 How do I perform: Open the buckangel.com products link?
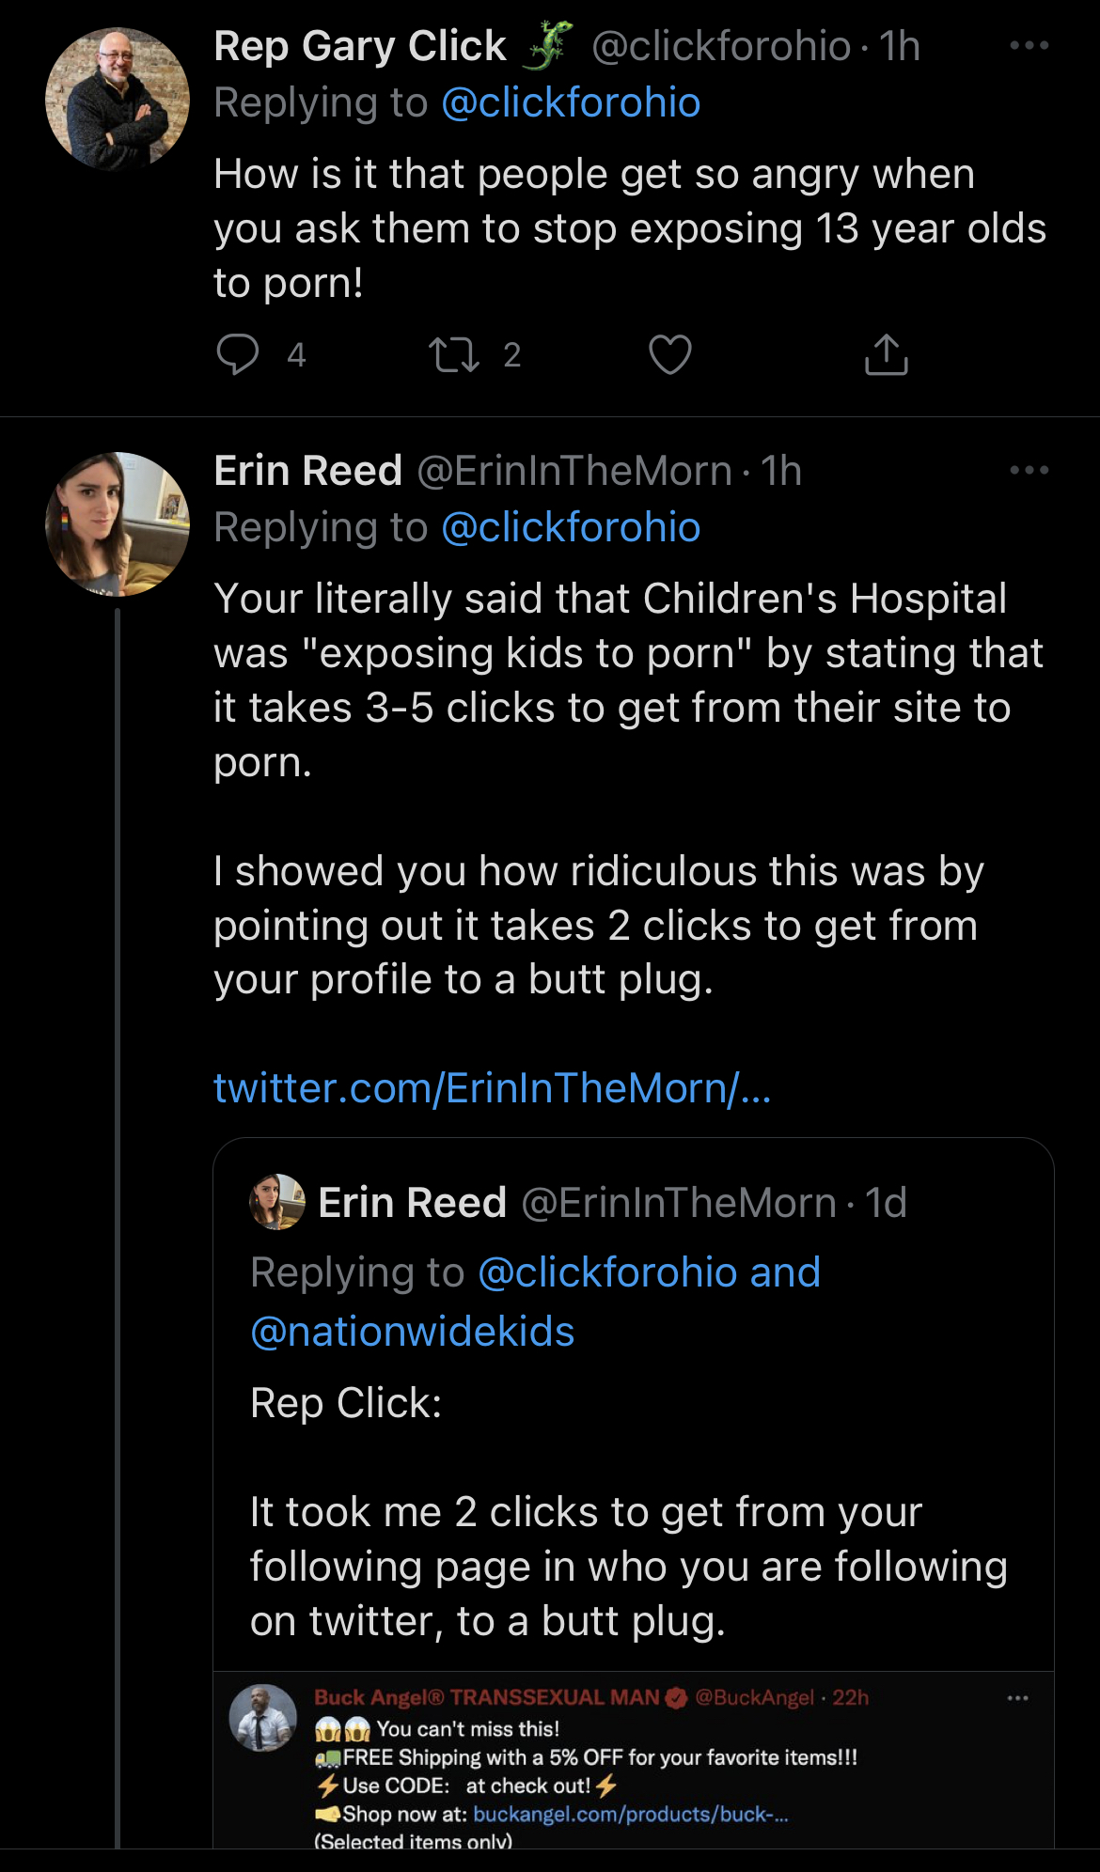[630, 1814]
